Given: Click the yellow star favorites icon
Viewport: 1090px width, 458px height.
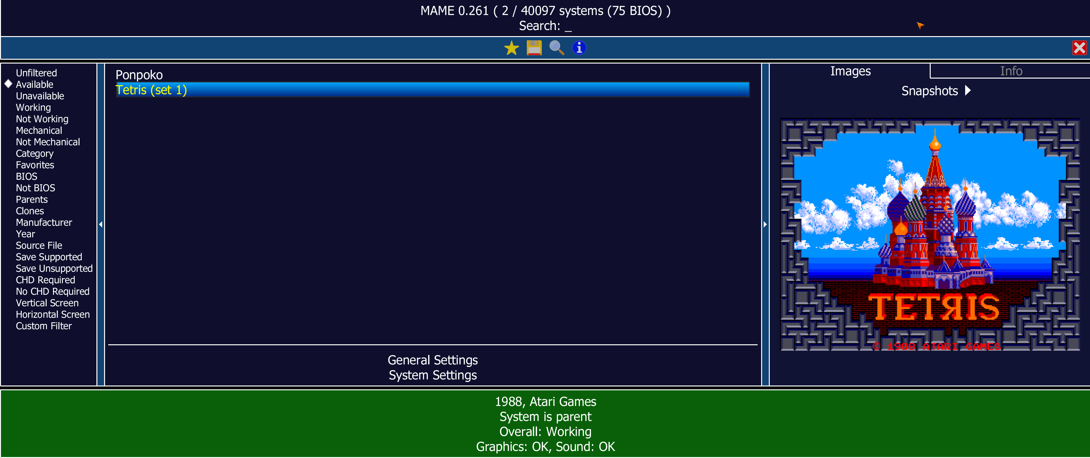Looking at the screenshot, I should click(x=511, y=48).
